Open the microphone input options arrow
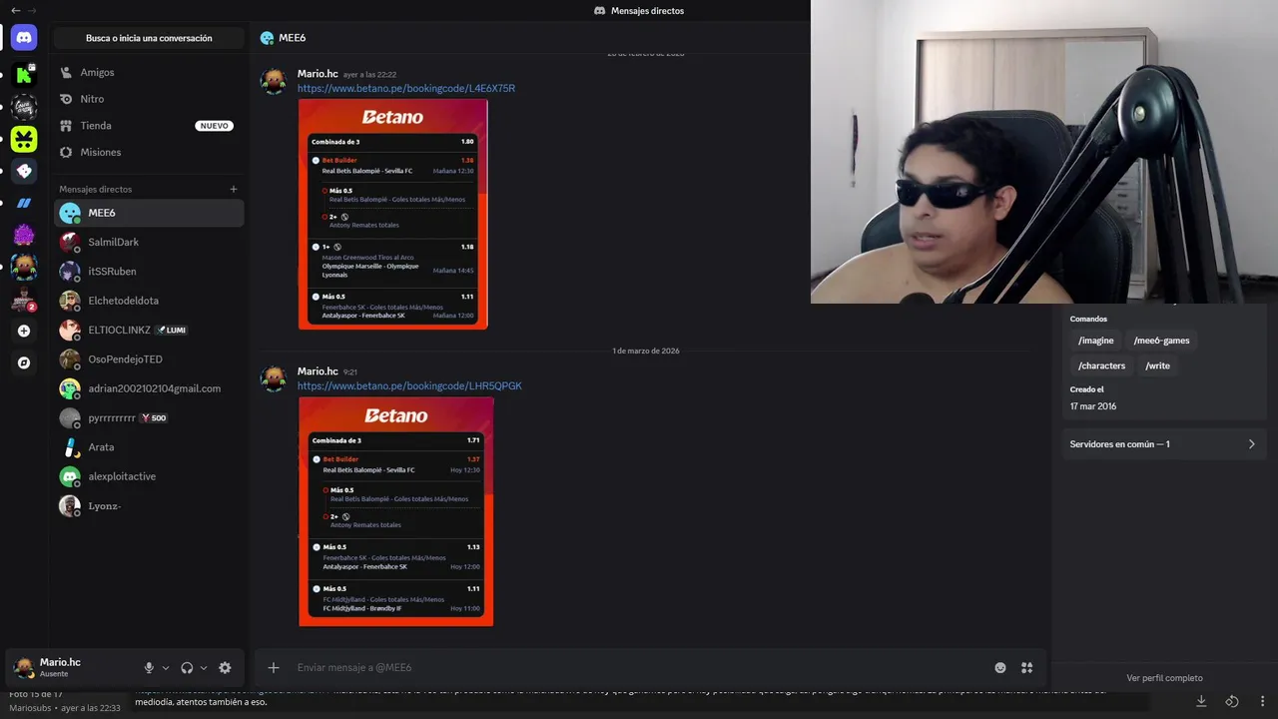1278x719 pixels. [166, 668]
